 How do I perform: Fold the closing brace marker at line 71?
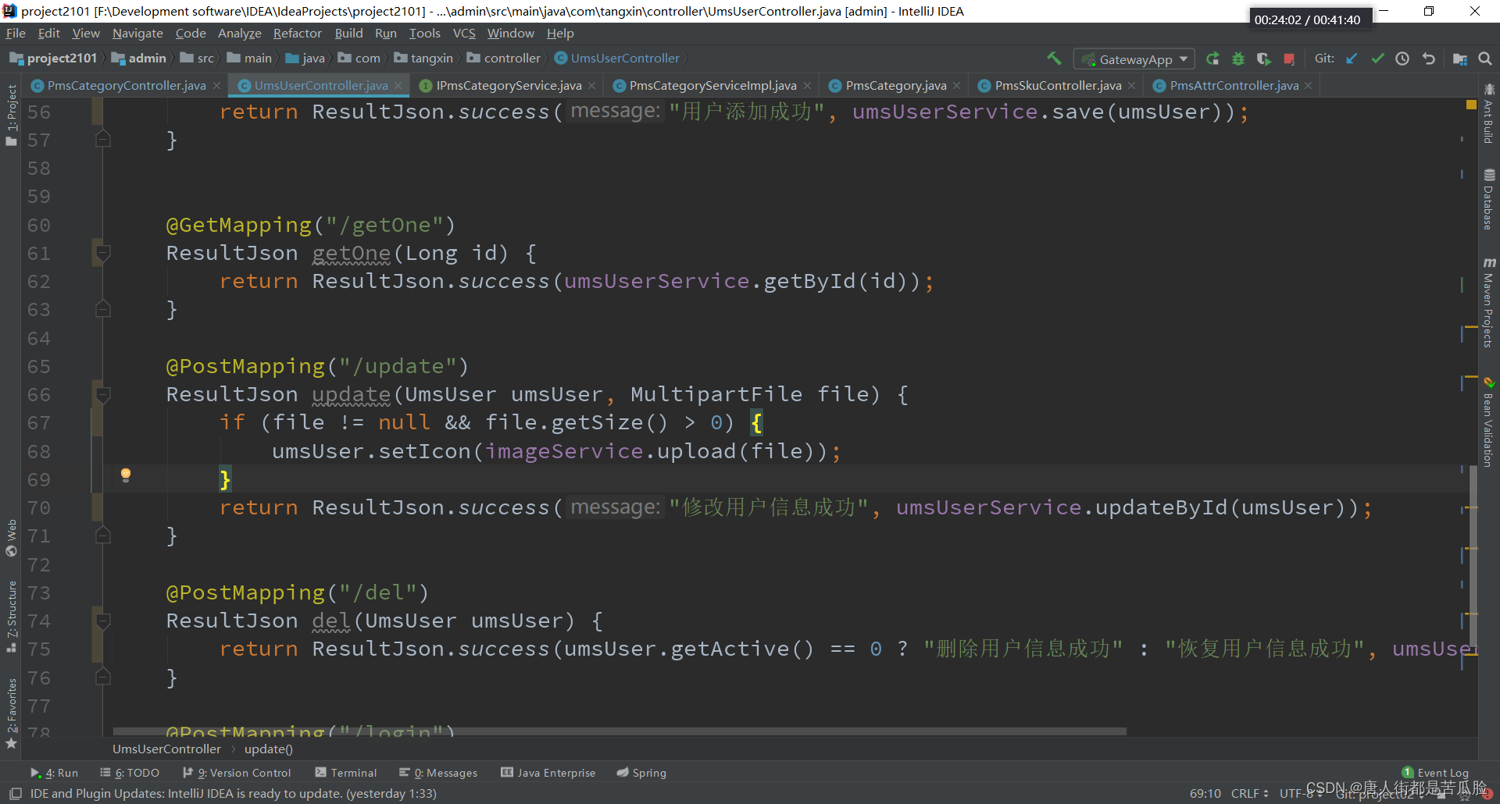click(102, 535)
